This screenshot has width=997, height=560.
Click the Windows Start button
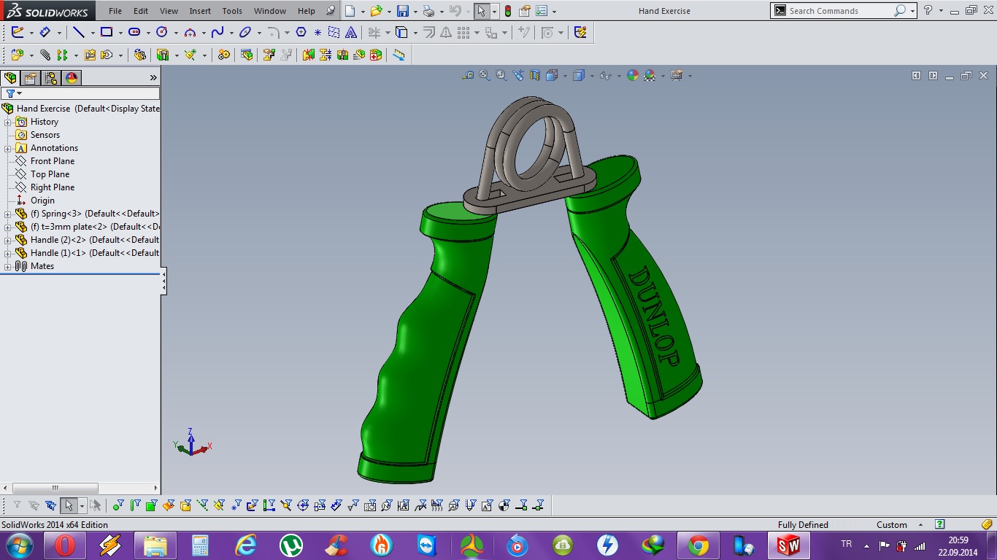19,545
